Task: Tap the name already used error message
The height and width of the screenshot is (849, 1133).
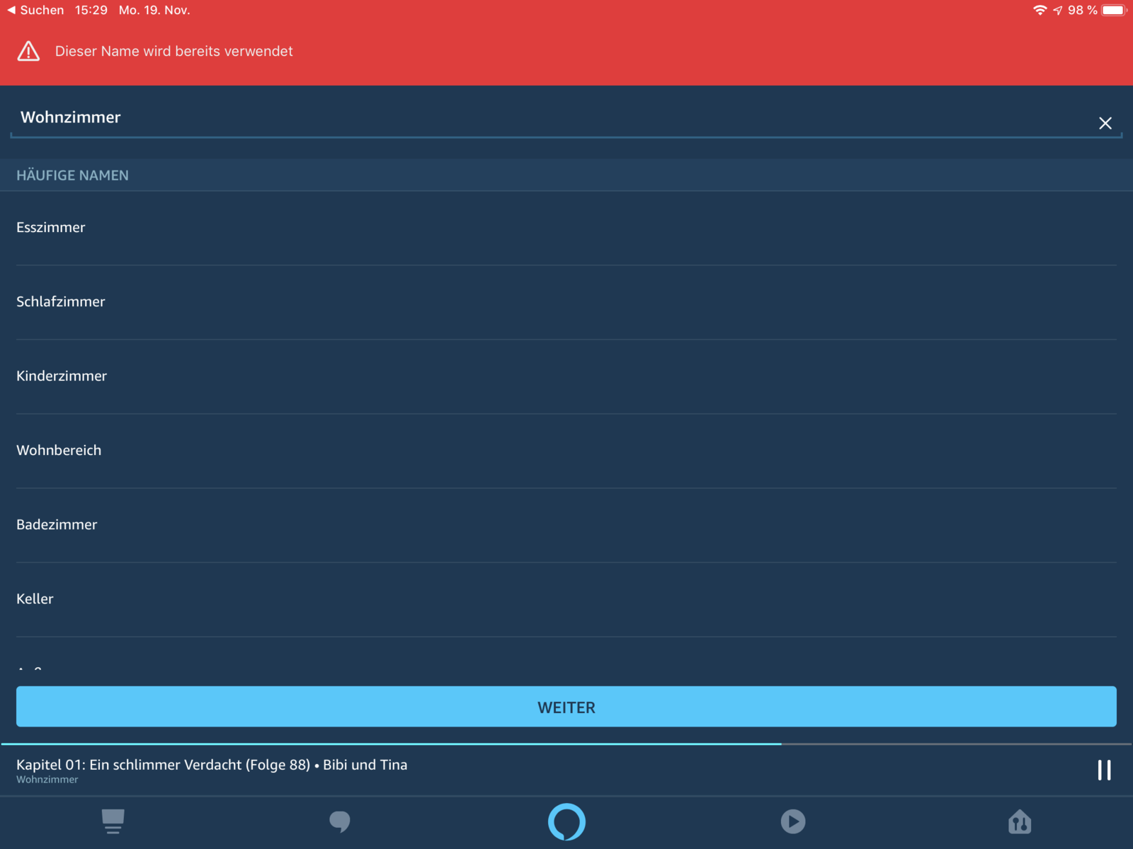Action: pyautogui.click(x=174, y=51)
